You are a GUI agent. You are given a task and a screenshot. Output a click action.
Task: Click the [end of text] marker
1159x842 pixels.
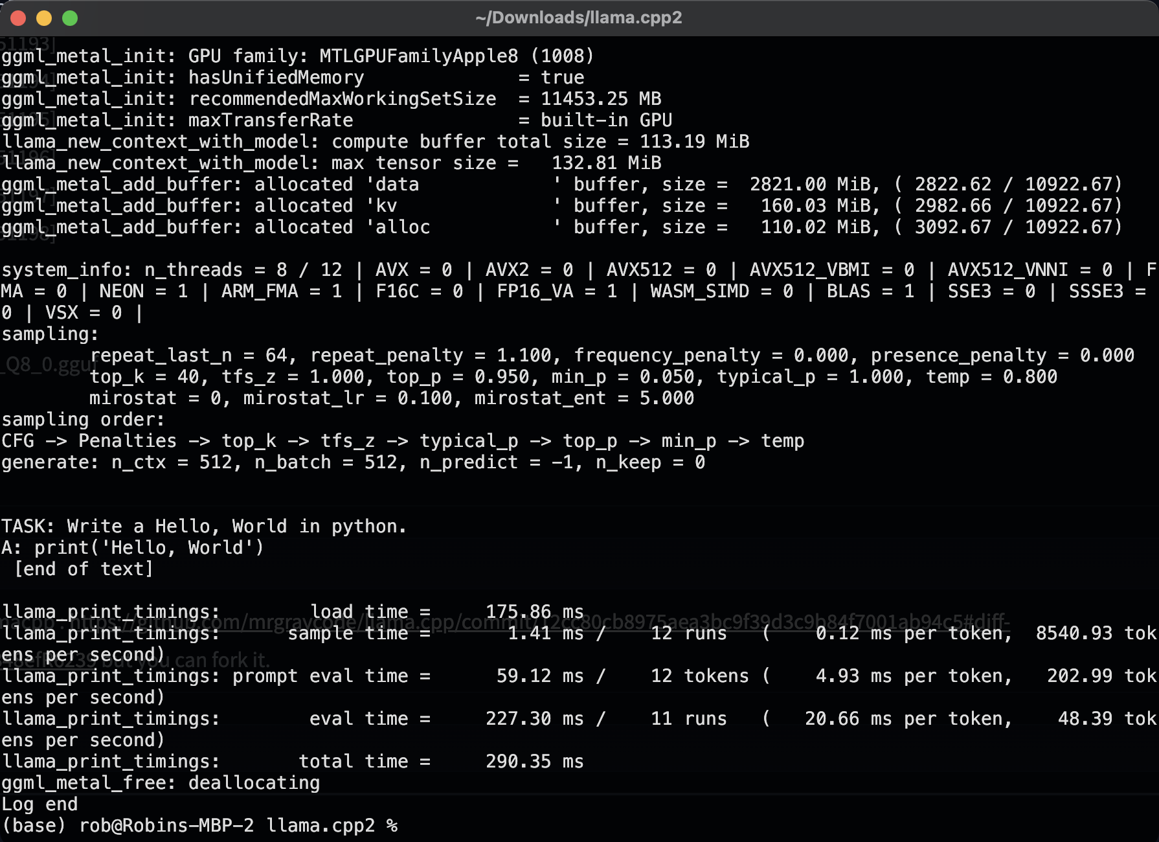click(84, 569)
